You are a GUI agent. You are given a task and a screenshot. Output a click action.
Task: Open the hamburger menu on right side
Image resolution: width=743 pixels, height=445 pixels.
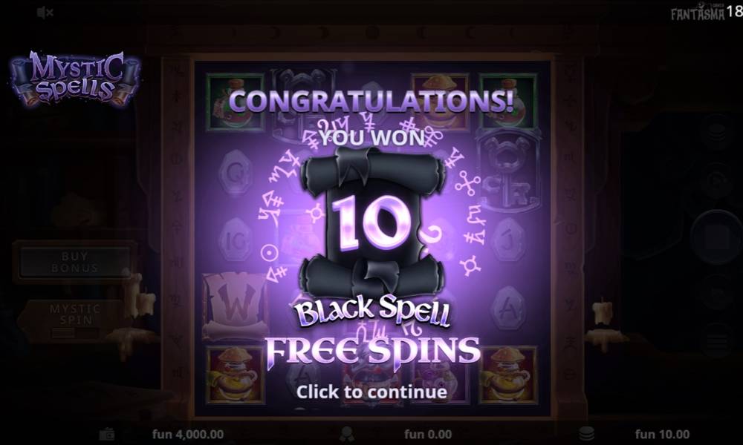coord(718,340)
